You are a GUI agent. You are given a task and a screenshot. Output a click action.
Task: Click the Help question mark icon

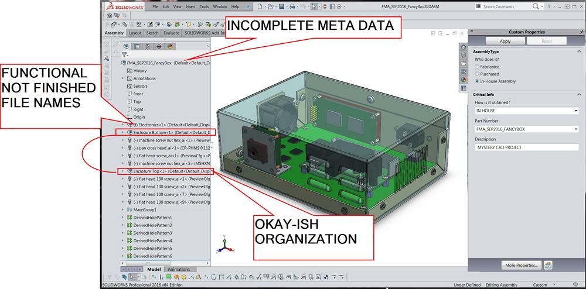(x=549, y=6)
